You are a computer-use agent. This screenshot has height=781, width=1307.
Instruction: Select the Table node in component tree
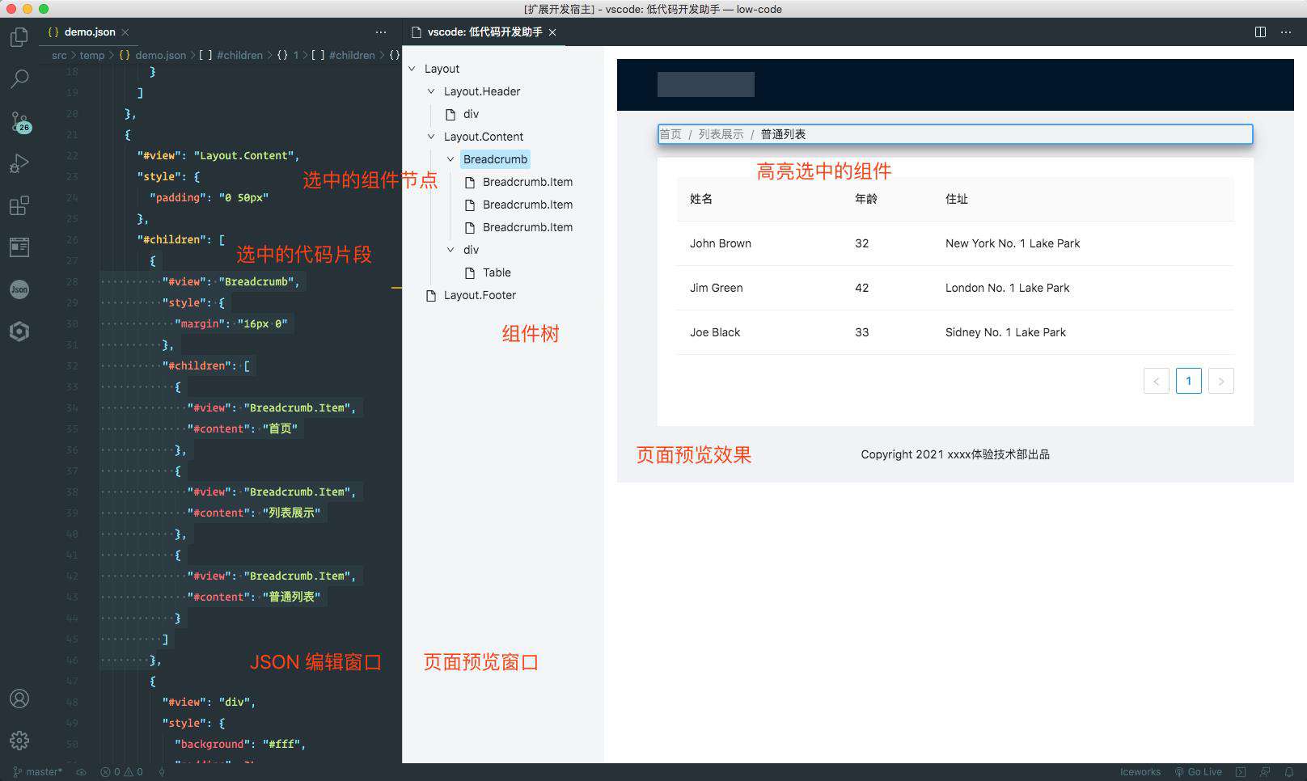click(497, 272)
